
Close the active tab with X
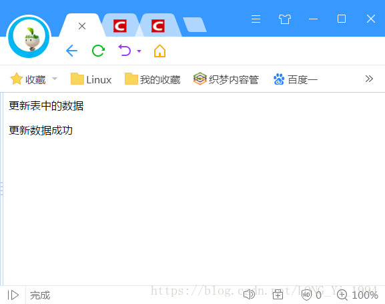[82, 26]
